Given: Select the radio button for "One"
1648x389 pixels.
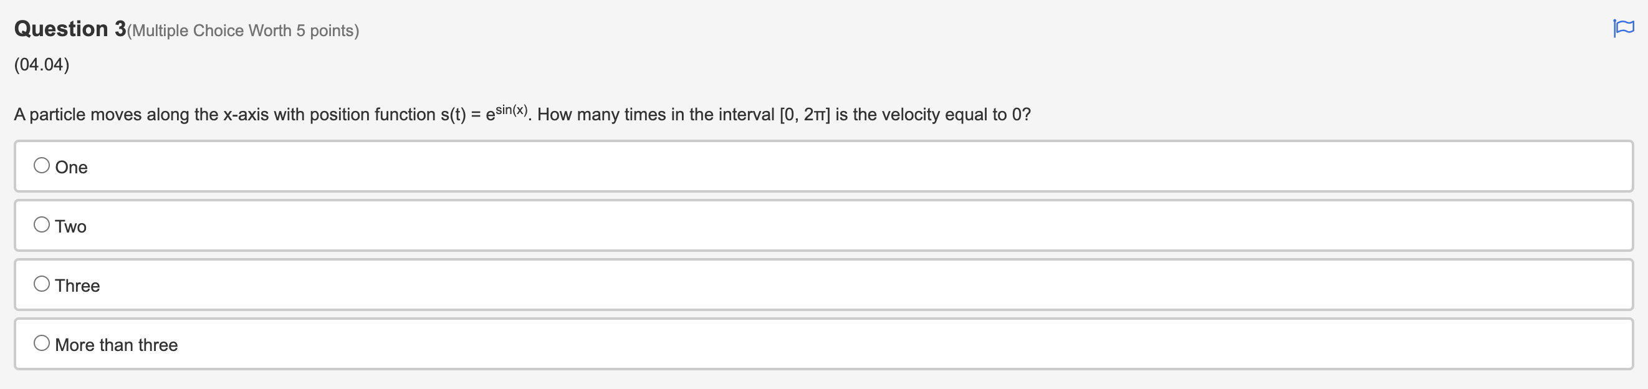Looking at the screenshot, I should (x=42, y=165).
